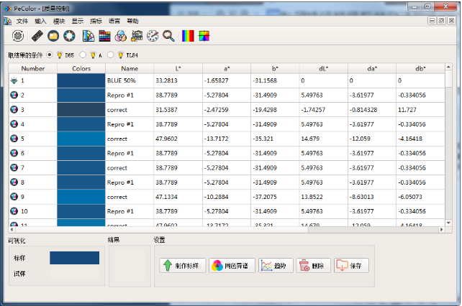
Task: Click the 同色异谱 button
Action: (x=232, y=265)
